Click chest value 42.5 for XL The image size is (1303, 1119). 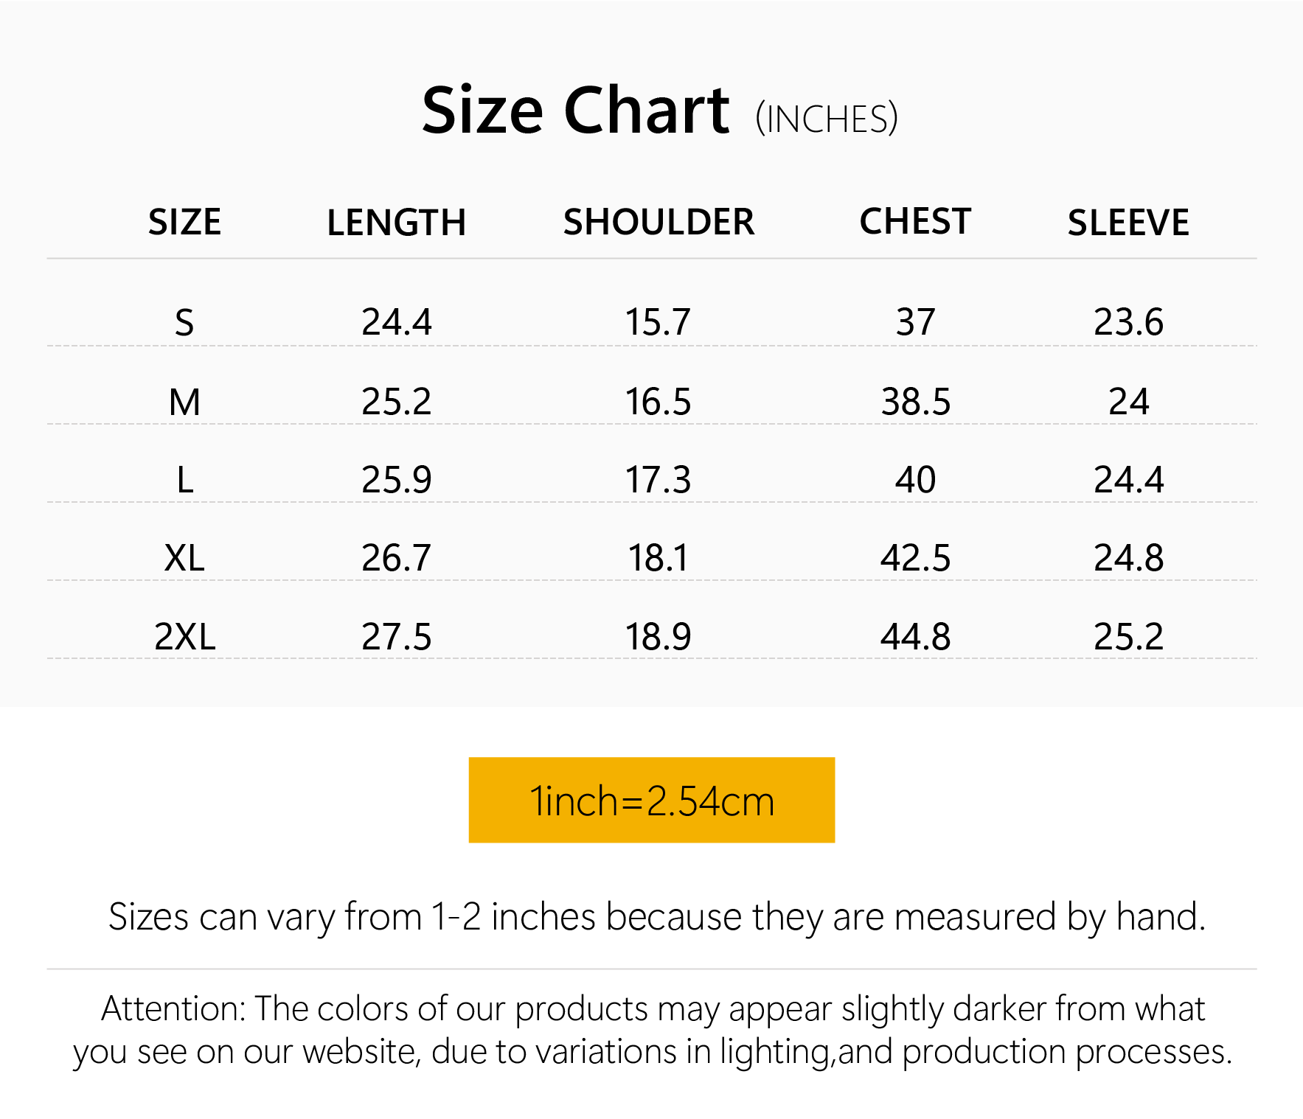[915, 558]
